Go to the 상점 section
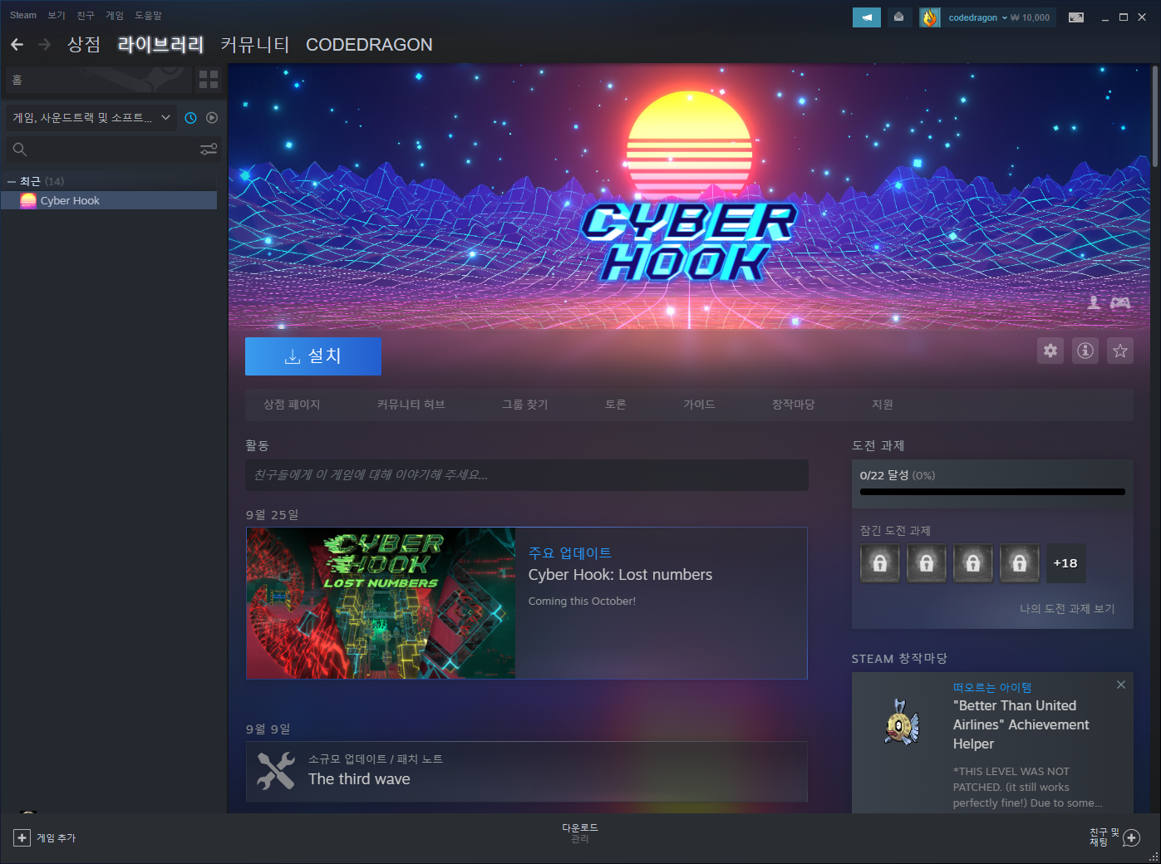 (x=84, y=44)
